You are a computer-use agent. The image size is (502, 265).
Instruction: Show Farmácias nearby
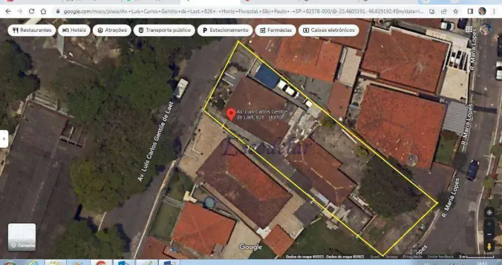(x=276, y=30)
